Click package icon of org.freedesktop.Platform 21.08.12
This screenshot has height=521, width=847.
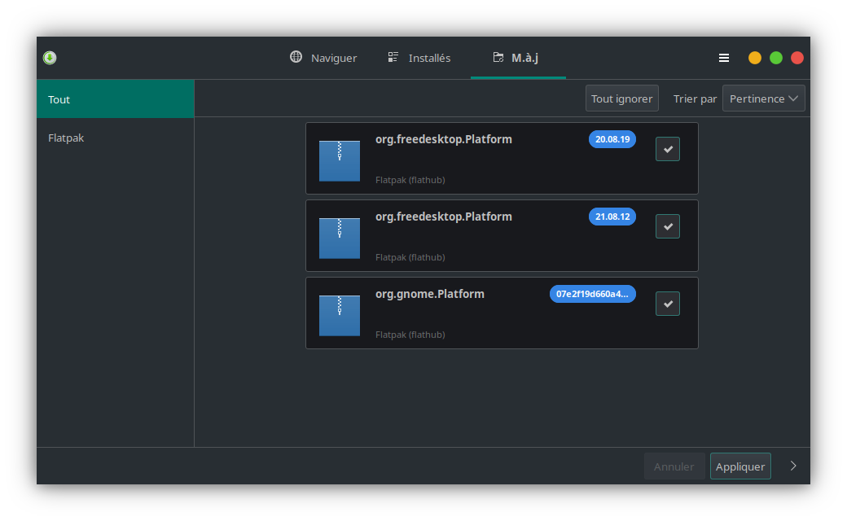(340, 238)
